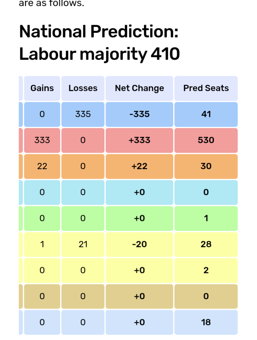Click the green row's predicted seats cell showing 1

(x=206, y=218)
